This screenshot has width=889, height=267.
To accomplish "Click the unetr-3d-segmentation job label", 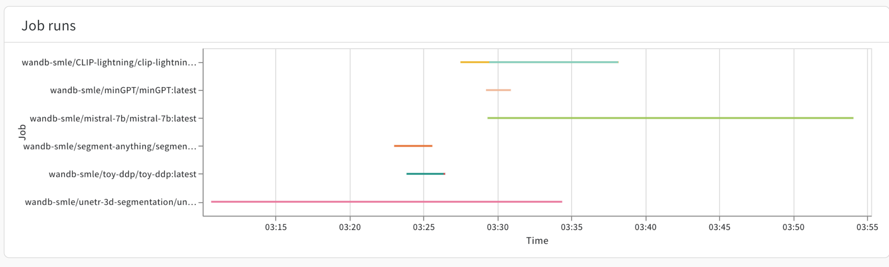I will (110, 202).
